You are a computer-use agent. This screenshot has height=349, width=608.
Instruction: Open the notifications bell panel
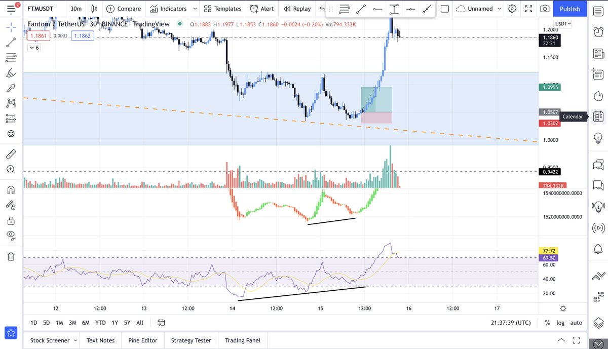click(597, 249)
